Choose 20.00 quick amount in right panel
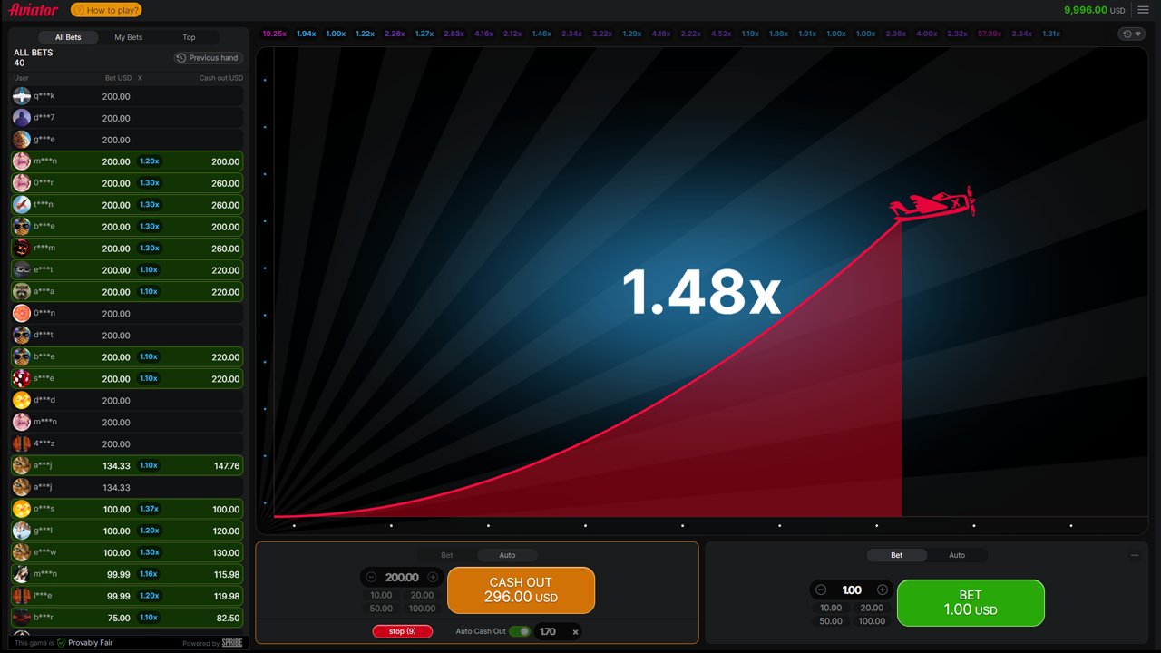The image size is (1161, 653). coord(872,608)
